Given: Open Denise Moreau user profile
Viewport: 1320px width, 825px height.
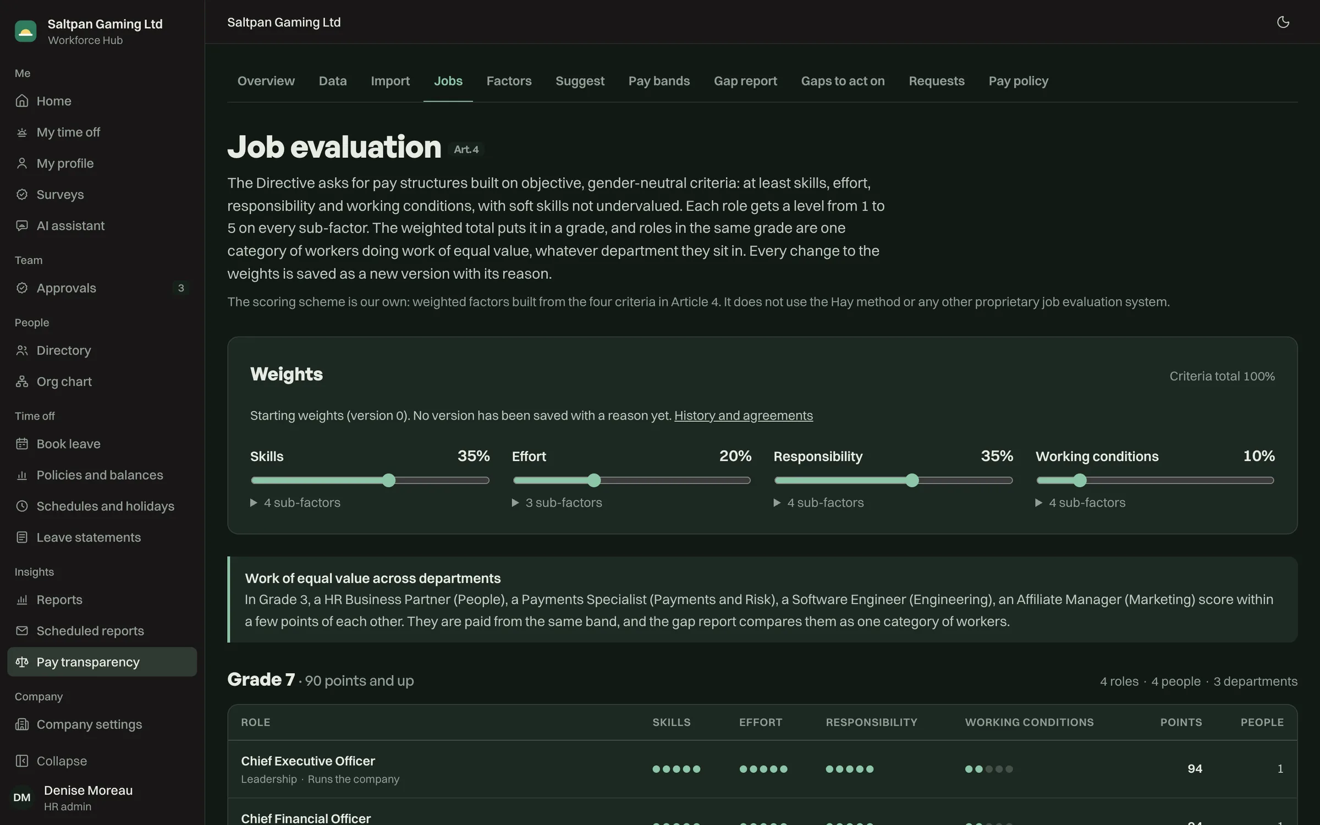Looking at the screenshot, I should [102, 798].
